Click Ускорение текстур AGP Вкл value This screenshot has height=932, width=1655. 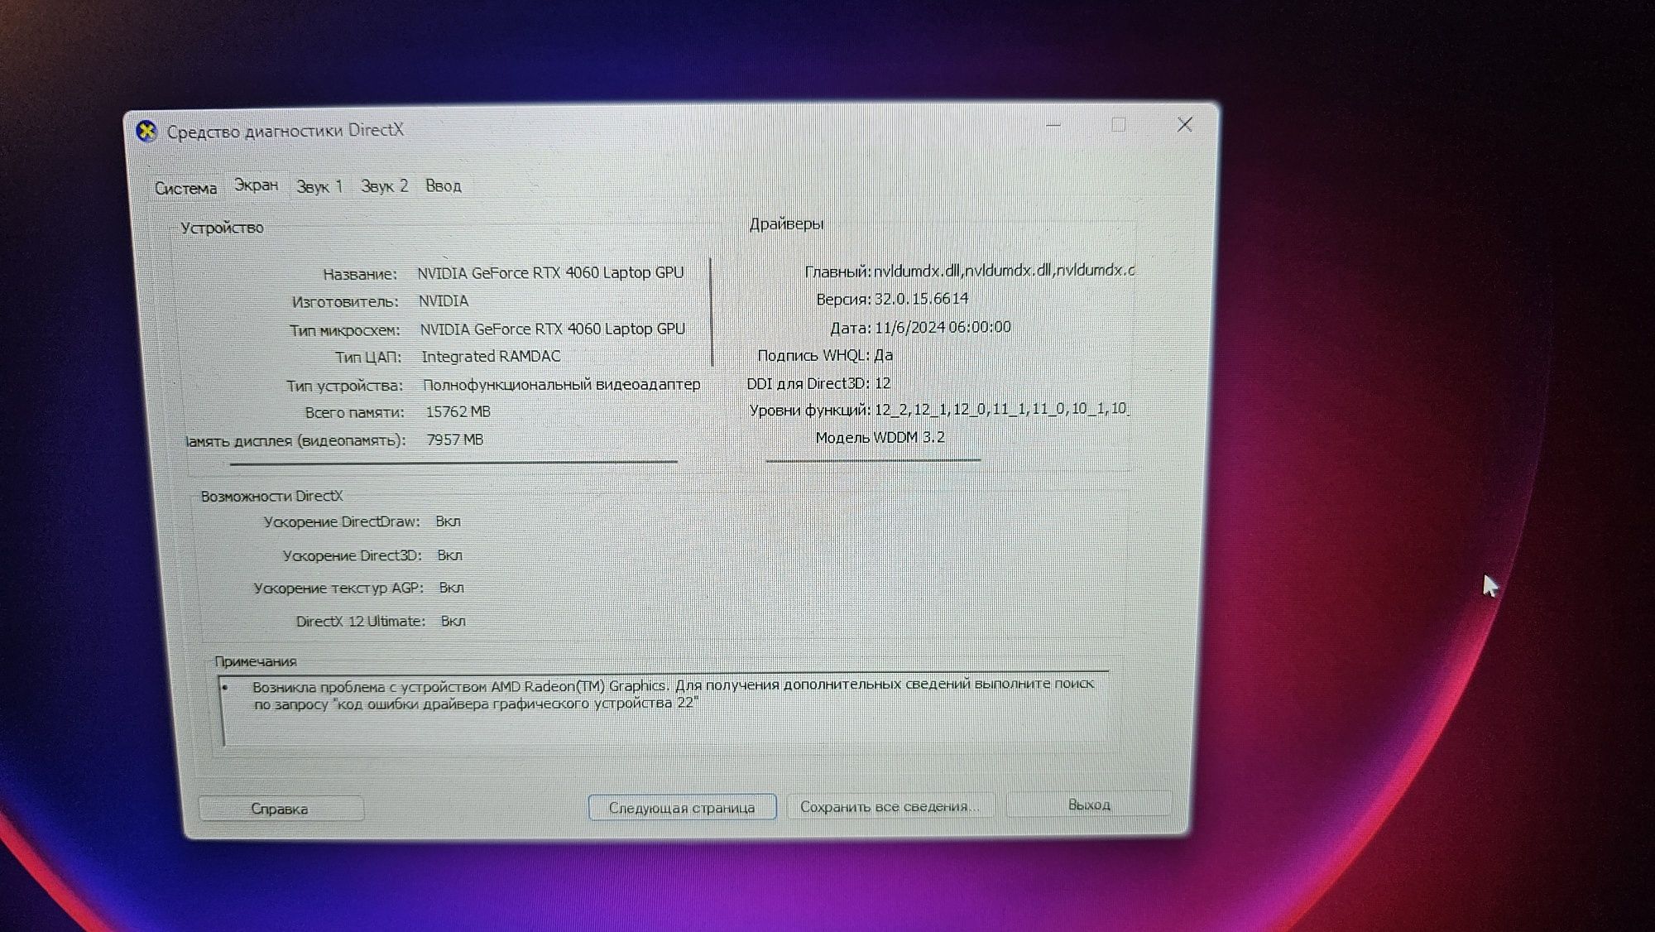click(x=451, y=588)
